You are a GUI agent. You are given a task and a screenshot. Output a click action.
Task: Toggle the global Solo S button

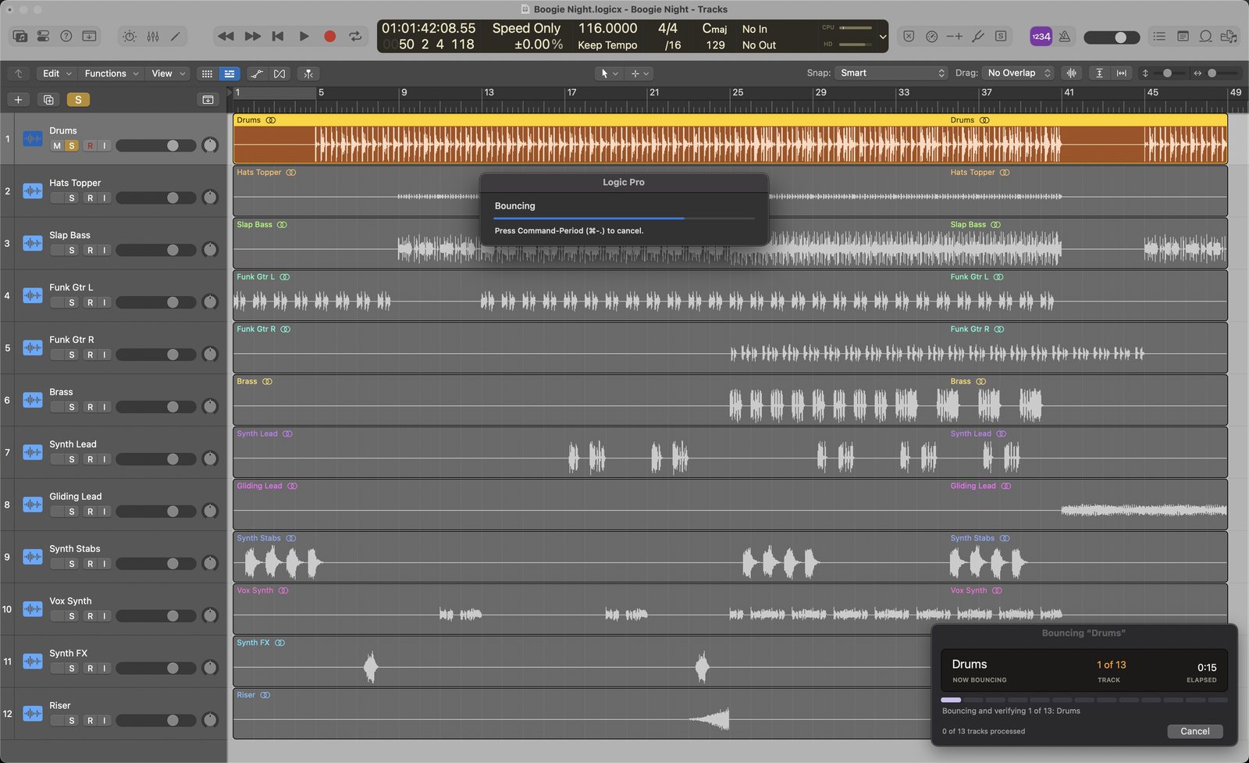(78, 99)
